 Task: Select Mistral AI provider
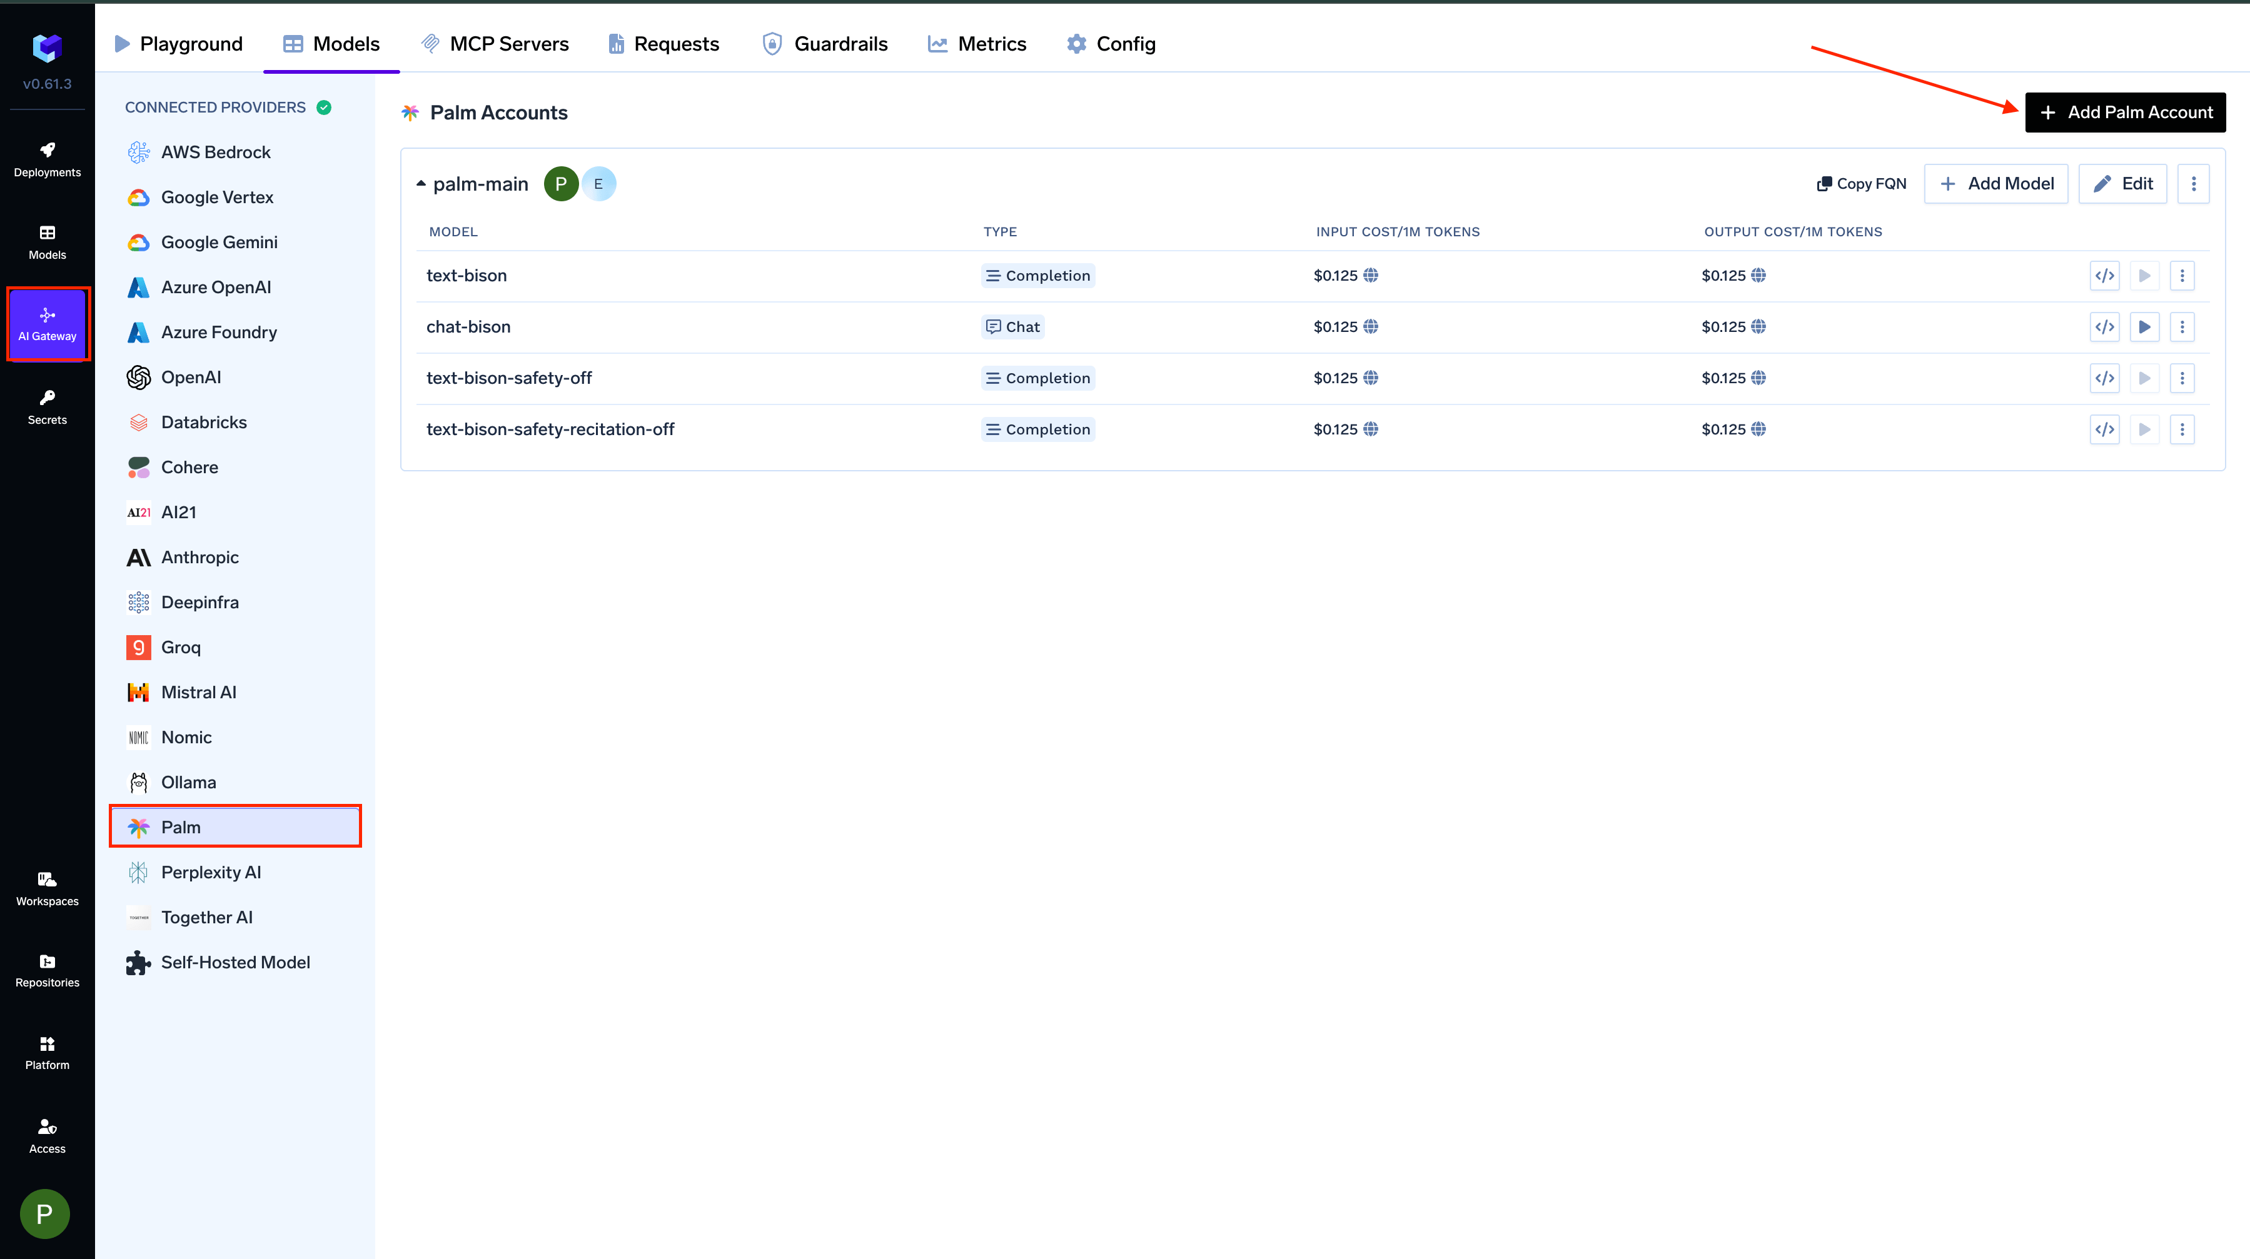[x=236, y=693]
